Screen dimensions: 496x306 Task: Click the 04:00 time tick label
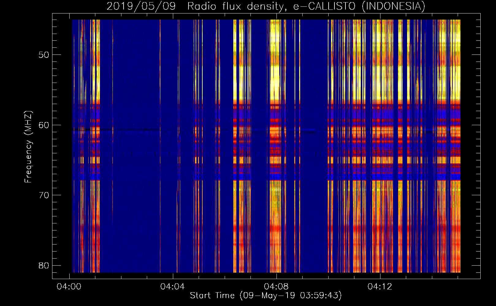pyautogui.click(x=69, y=286)
